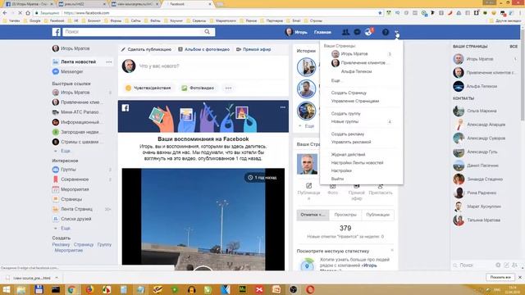Click browser bookmark star icon

[x=380, y=13]
